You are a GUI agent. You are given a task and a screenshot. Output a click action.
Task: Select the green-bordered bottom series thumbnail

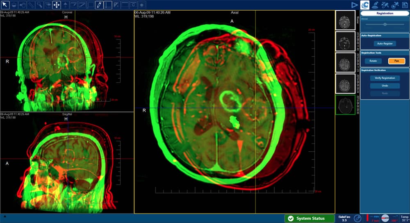[x=345, y=105]
